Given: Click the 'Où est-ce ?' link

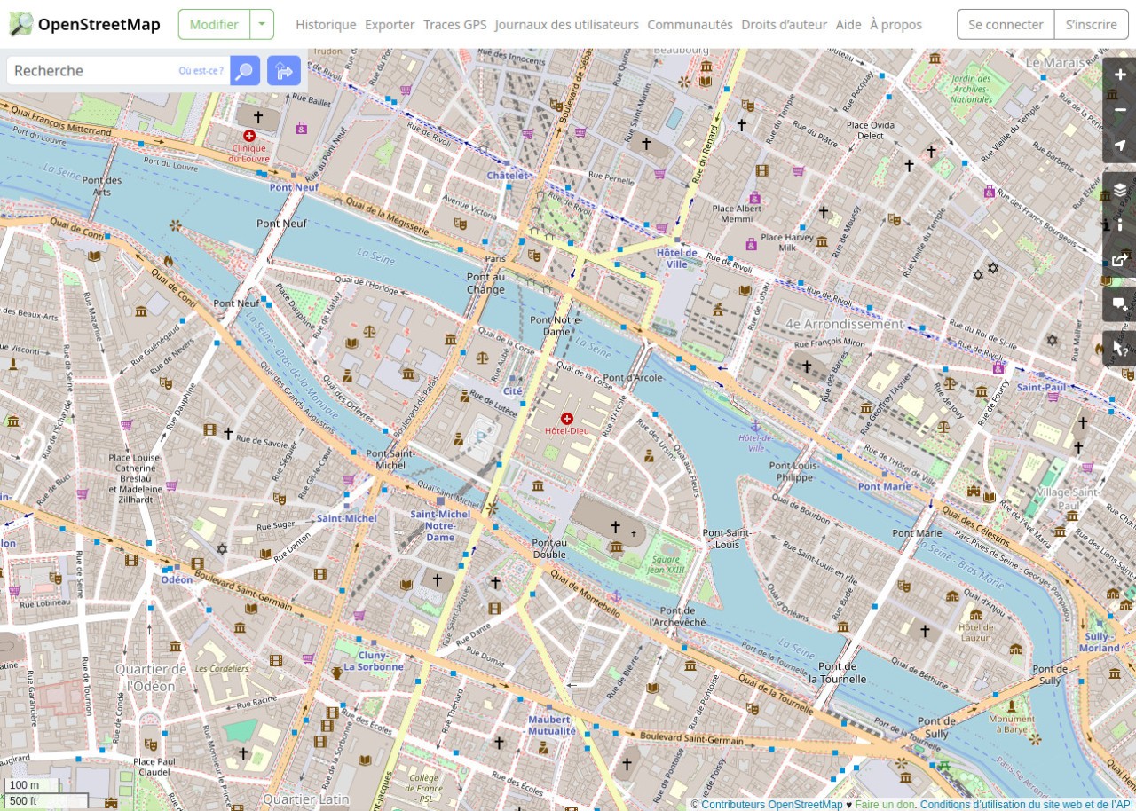Looking at the screenshot, I should pyautogui.click(x=201, y=70).
